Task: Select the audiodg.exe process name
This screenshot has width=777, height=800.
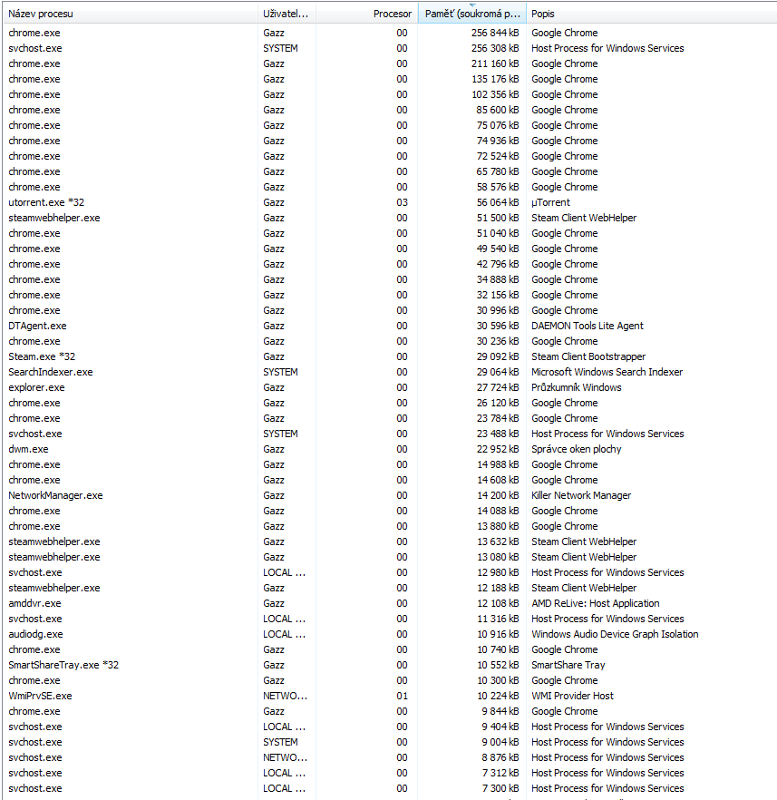Action: pyautogui.click(x=35, y=634)
